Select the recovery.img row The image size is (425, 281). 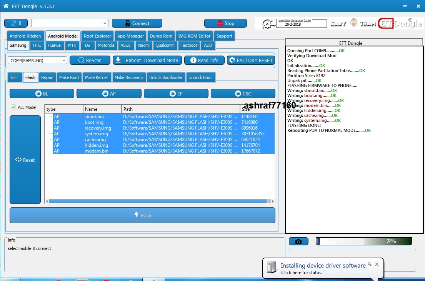click(163, 128)
